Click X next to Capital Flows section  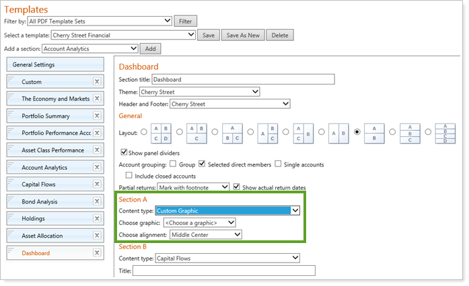97,184
